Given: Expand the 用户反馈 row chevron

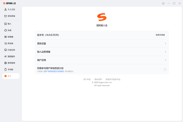Looking at the screenshot, I should pyautogui.click(x=165, y=60).
